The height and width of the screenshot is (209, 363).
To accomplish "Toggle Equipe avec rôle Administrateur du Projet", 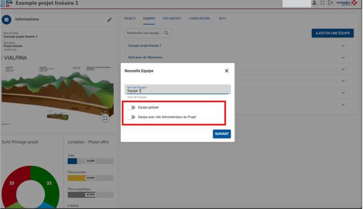I will tap(131, 117).
